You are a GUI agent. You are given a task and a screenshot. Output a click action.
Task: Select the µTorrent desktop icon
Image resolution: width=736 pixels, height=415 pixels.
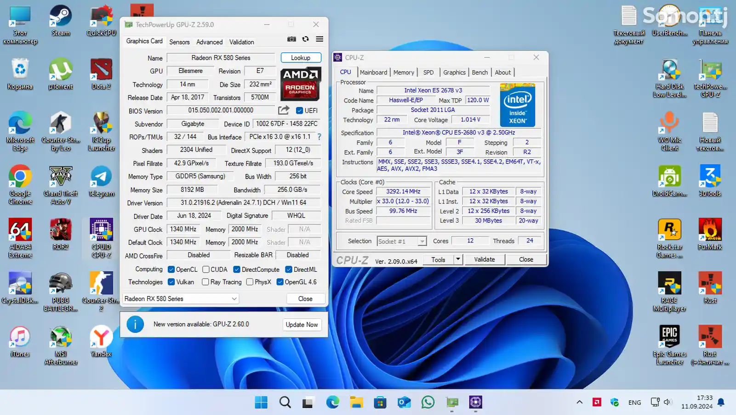click(61, 74)
